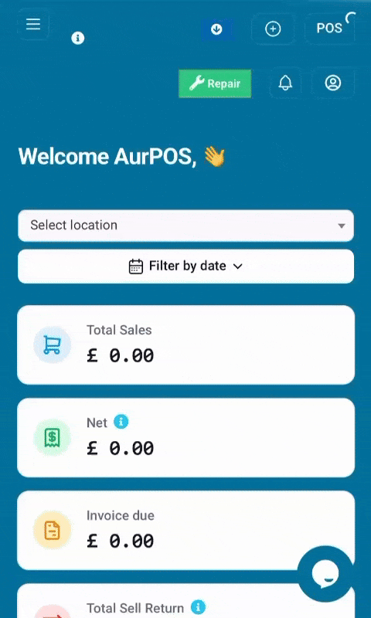Expand the Select location dropdown
This screenshot has width=371, height=618.
coord(185,226)
